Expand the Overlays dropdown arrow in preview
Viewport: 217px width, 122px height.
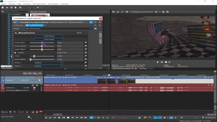[x=159, y=12]
